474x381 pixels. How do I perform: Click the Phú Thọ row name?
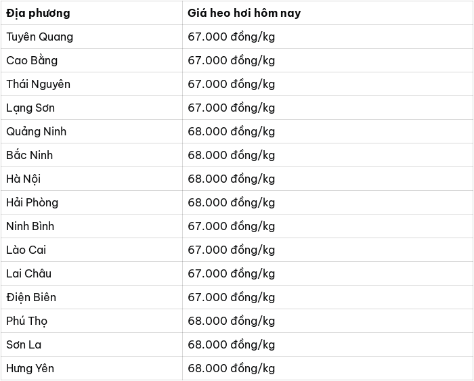[27, 321]
